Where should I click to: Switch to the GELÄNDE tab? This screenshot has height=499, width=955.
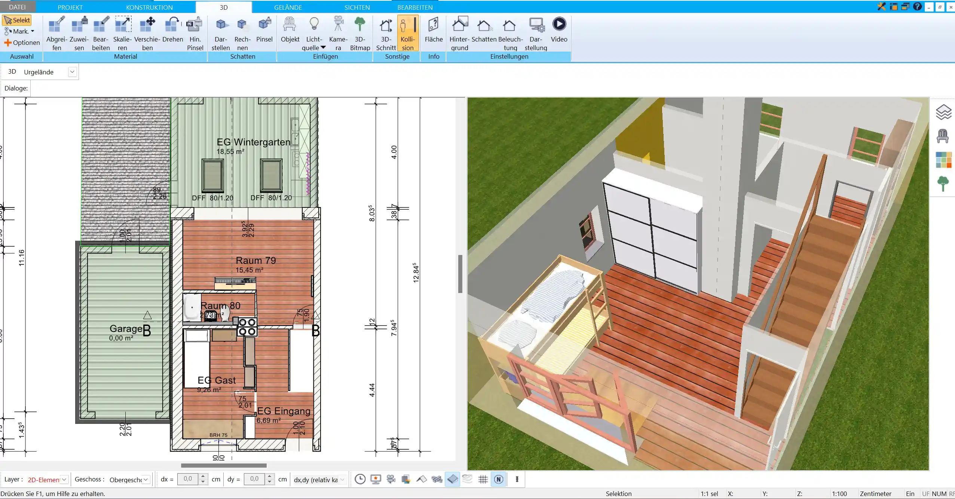click(x=288, y=7)
